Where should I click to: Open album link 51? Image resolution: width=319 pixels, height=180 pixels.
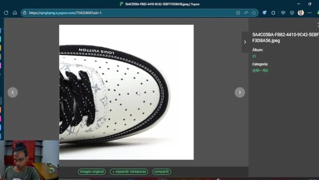(254, 56)
